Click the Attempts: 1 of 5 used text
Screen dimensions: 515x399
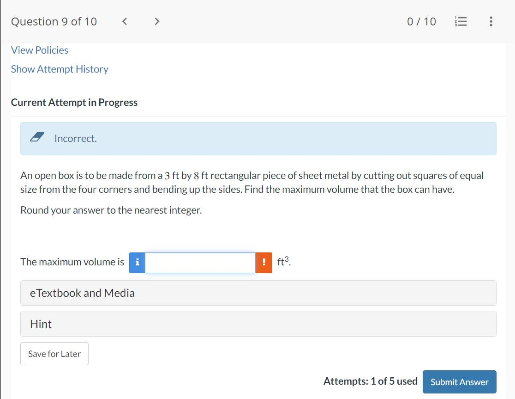pos(369,381)
